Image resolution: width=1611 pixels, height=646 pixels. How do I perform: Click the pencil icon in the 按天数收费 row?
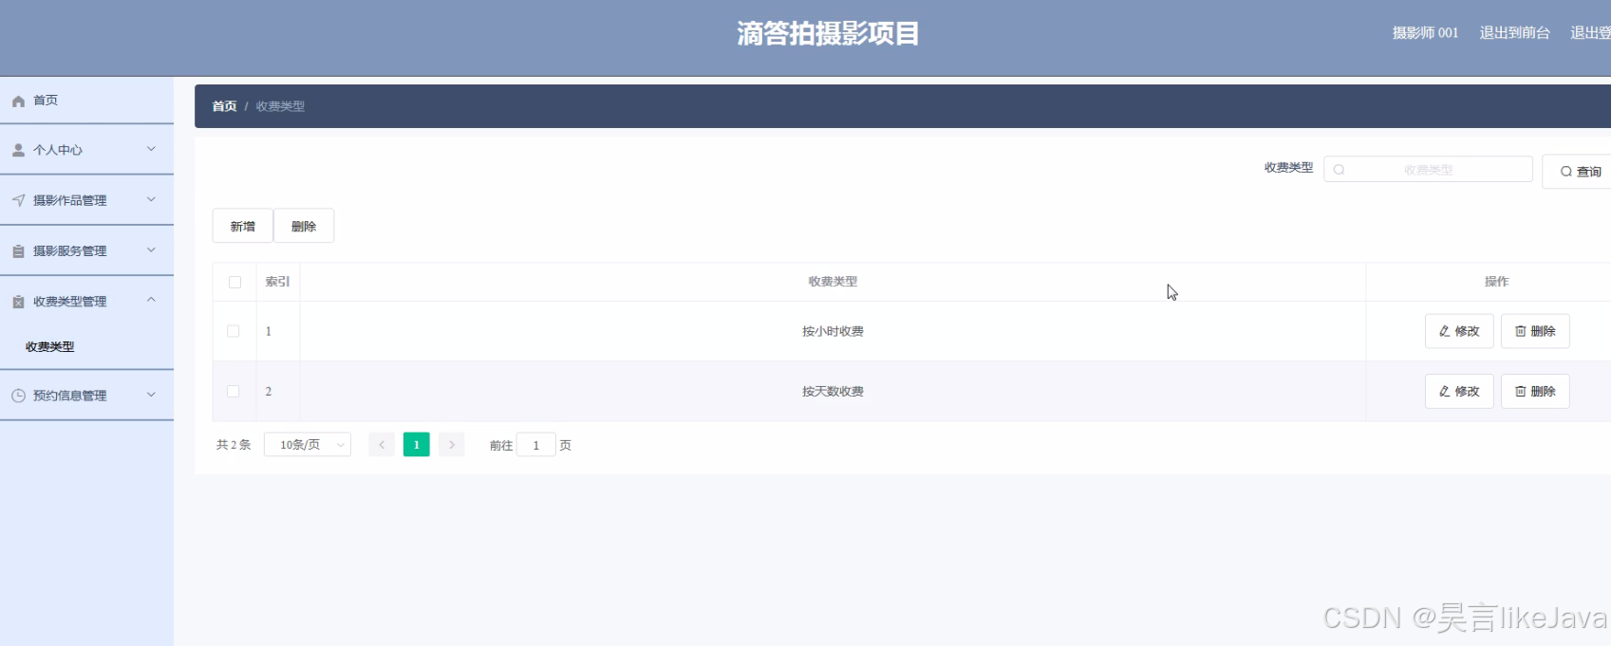click(1445, 391)
